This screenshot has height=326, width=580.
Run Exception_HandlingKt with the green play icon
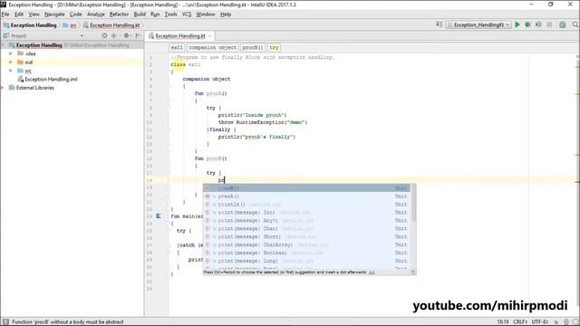pyautogui.click(x=517, y=24)
